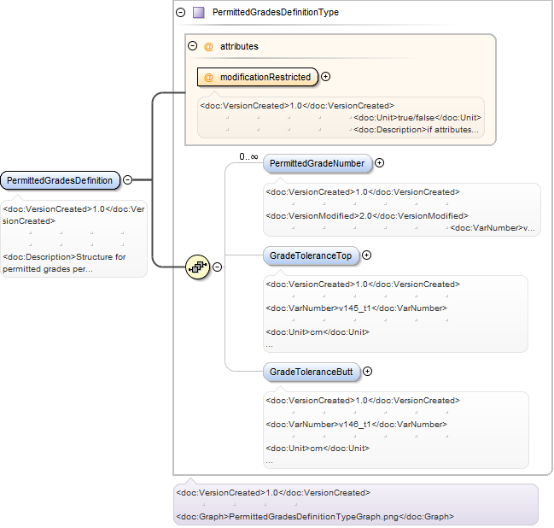Select the modificationRestricted attribute node

[258, 77]
